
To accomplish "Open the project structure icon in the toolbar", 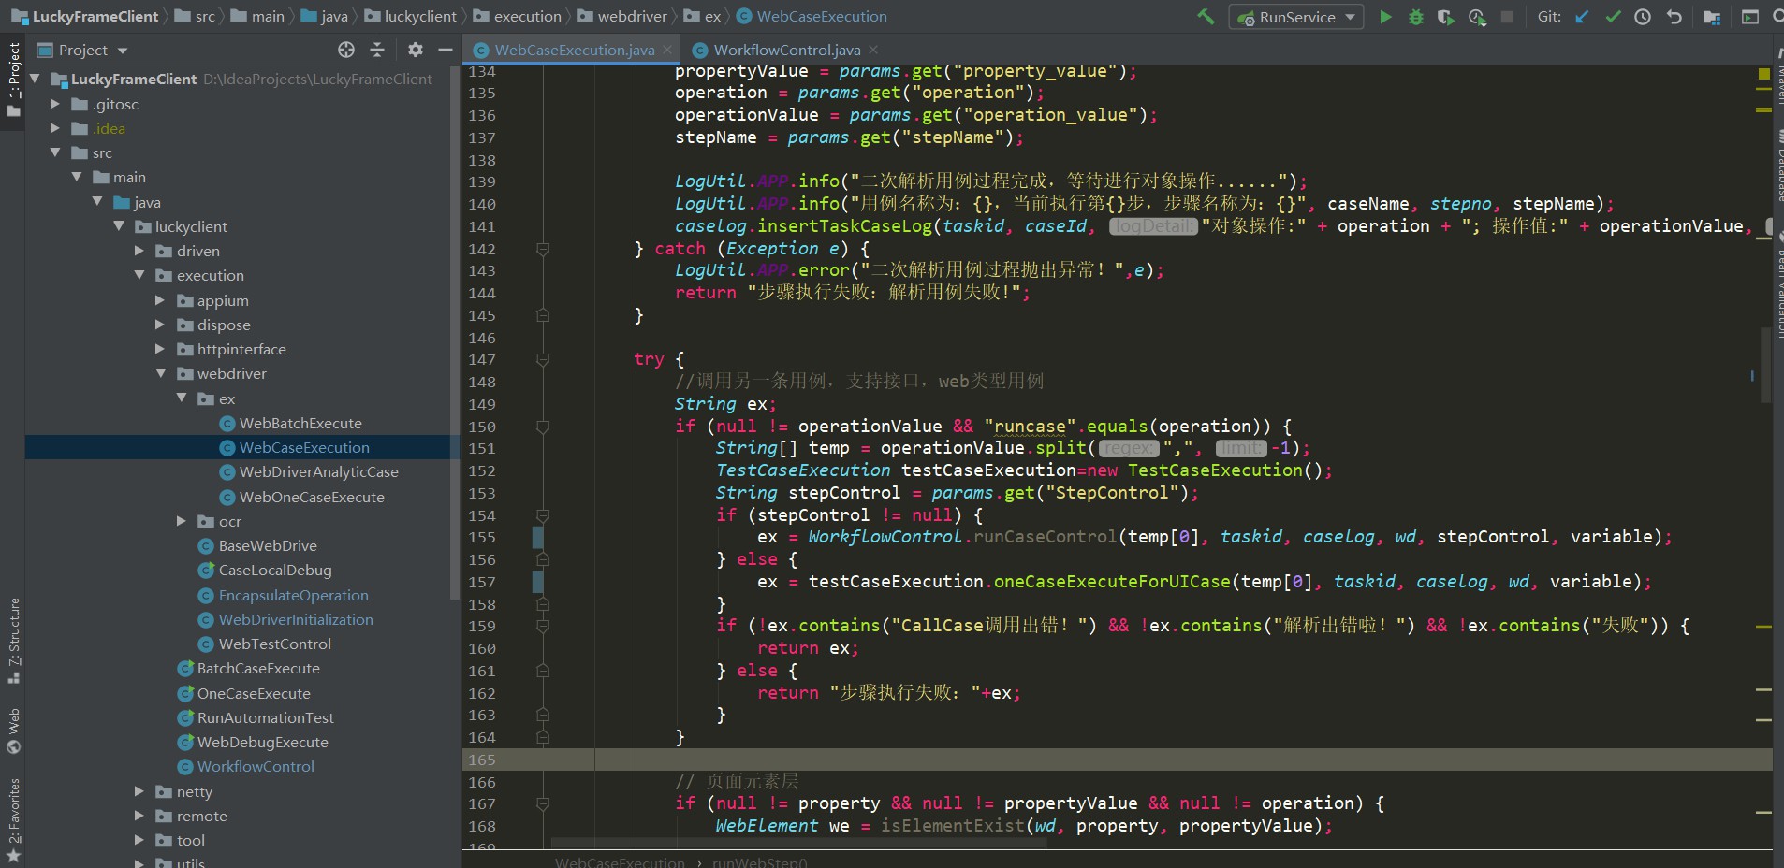I will [1712, 17].
